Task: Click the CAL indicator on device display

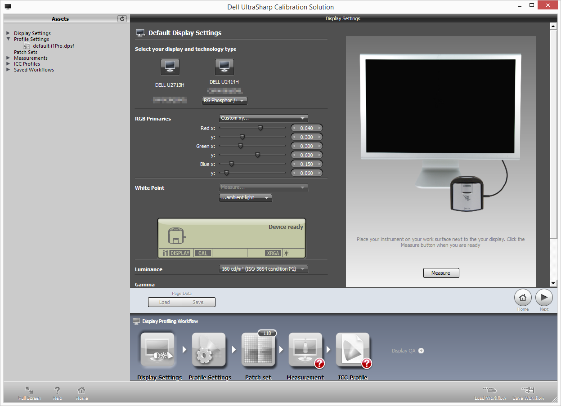Action: click(203, 253)
